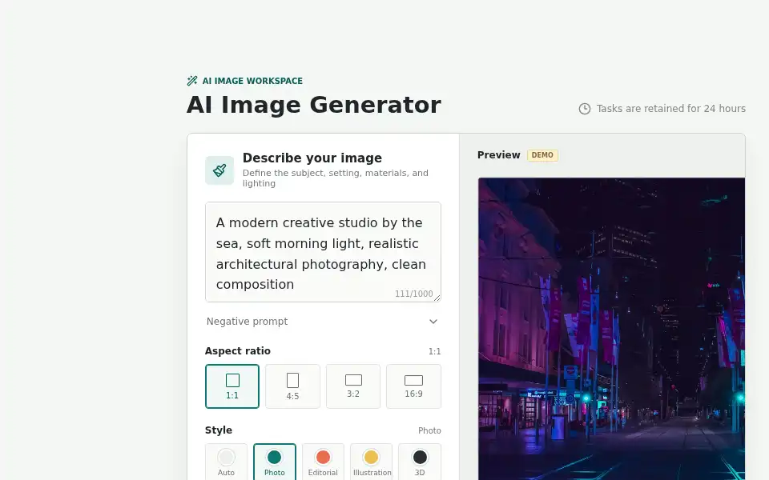Set the aspect ratio to 16:9

[413, 386]
